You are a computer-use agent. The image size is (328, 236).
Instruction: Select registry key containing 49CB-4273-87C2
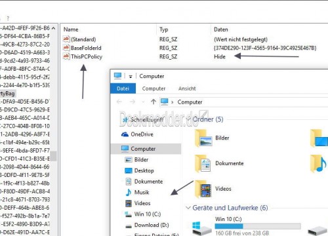point(25,45)
